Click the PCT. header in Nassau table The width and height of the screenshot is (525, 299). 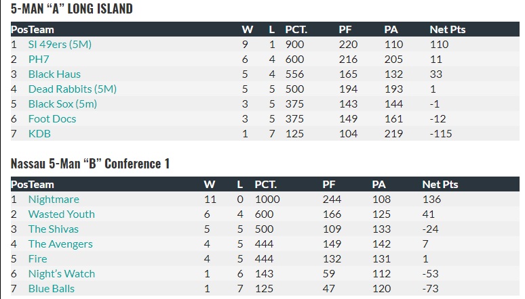pyautogui.click(x=267, y=184)
